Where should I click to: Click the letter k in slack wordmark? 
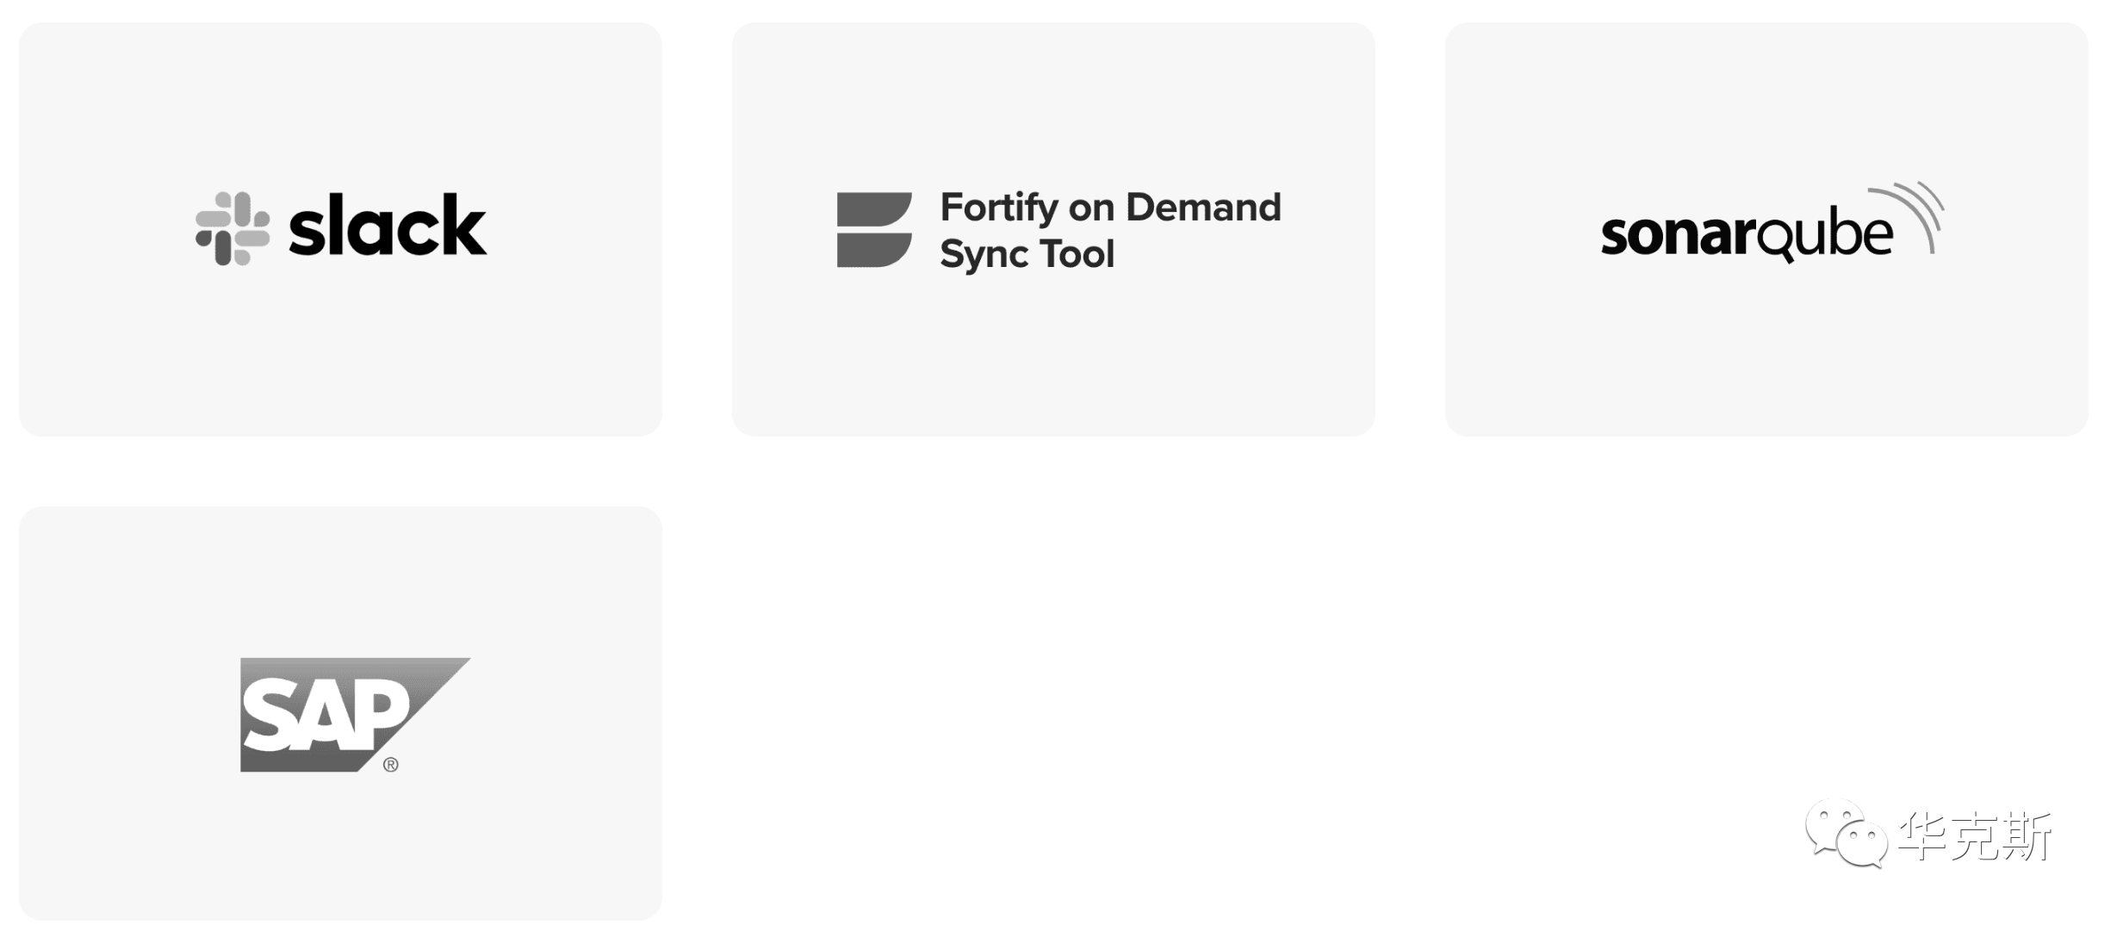pos(465,225)
